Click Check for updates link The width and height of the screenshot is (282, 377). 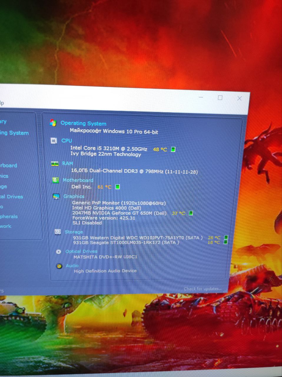tap(203, 289)
